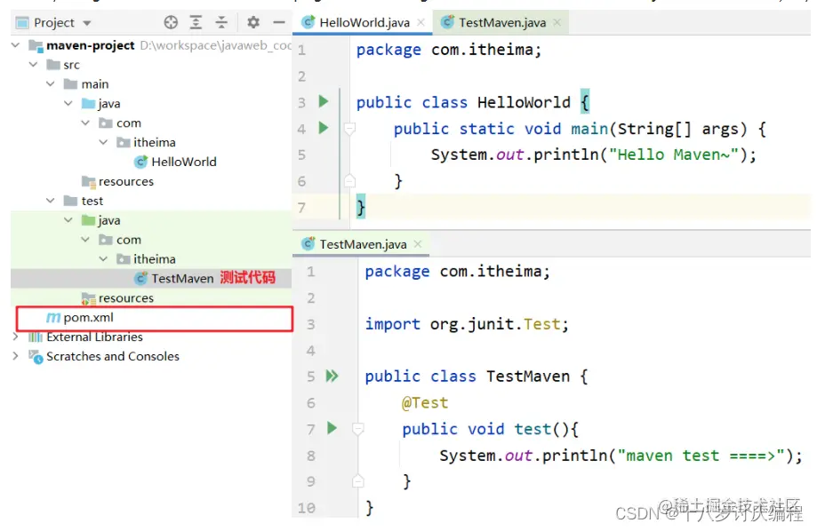
Task: Open Project panel settings gear
Action: click(x=253, y=22)
